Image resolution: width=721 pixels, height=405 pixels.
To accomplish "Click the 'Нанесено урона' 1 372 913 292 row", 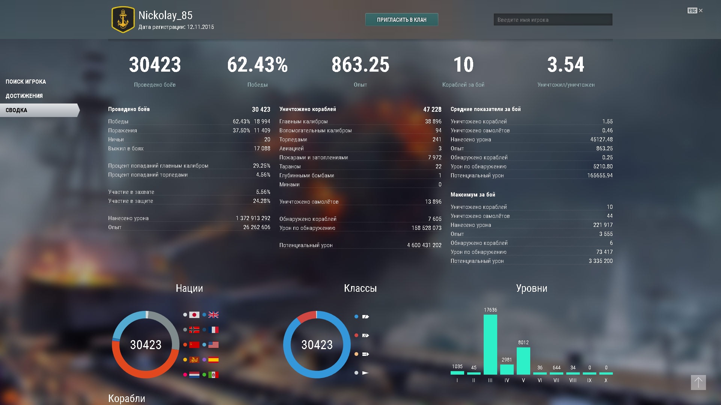I will coord(189,218).
